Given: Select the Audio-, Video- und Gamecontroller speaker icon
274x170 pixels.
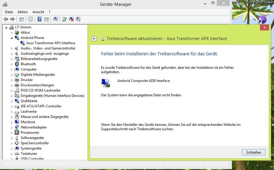Looking at the screenshot, I should tap(17, 48).
